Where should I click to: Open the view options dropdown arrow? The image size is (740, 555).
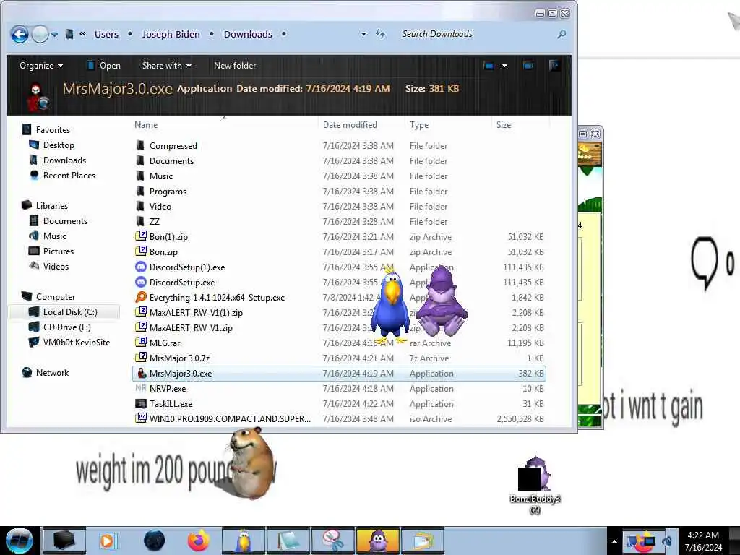(504, 66)
